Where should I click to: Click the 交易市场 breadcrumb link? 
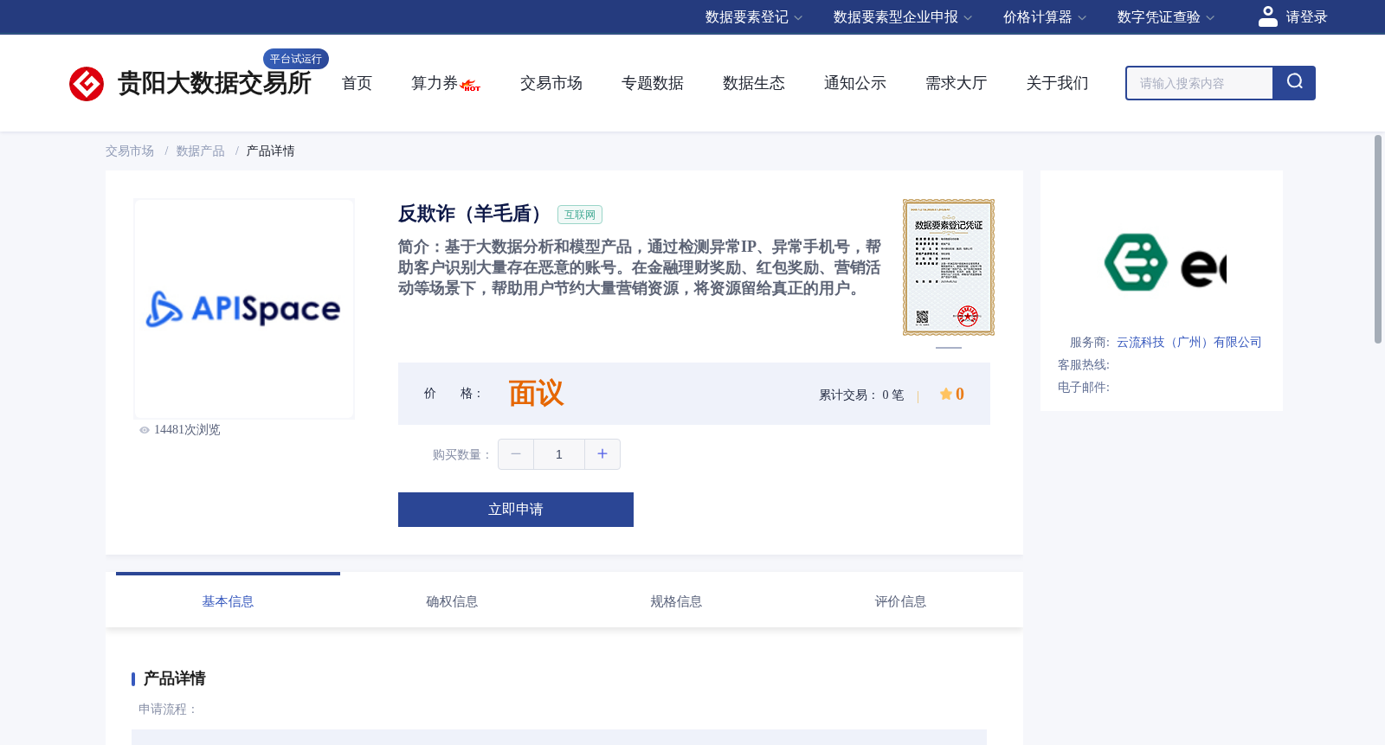point(130,151)
